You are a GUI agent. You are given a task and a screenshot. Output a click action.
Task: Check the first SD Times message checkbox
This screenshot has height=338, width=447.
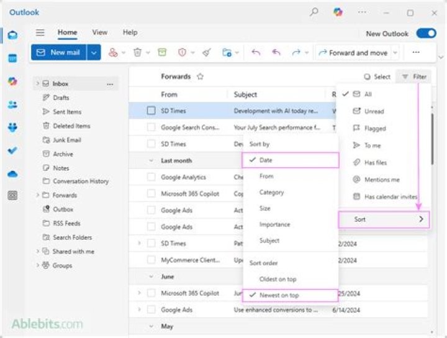point(151,111)
